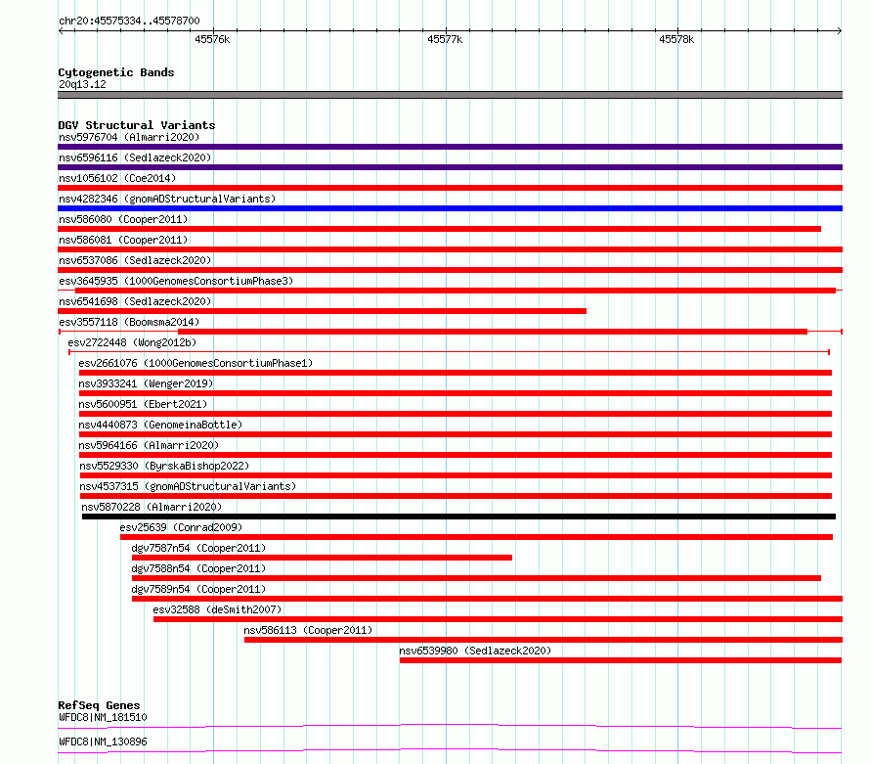870x764 pixels.
Task: Click the 20q13.12 band label
Action: 82,84
